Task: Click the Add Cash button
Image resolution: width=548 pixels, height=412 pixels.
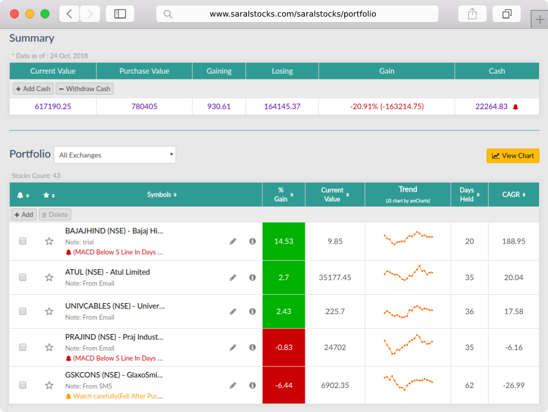Action: [33, 89]
